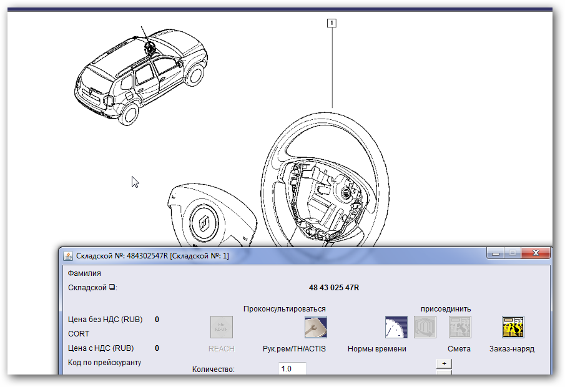Close the Складской № 484302547R dialog
This screenshot has width=565, height=387.
(536, 253)
